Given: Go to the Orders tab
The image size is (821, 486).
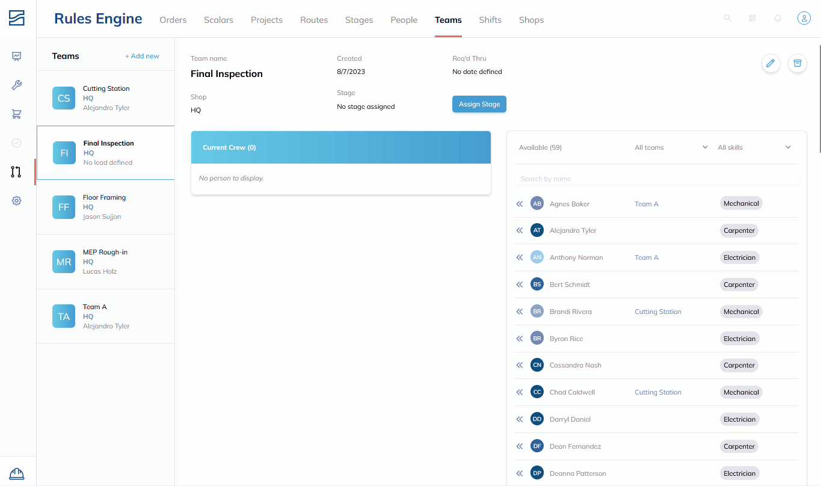Looking at the screenshot, I should (x=173, y=20).
